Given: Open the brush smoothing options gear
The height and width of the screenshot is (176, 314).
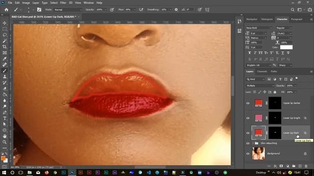Looking at the screenshot, I should tap(176, 10).
